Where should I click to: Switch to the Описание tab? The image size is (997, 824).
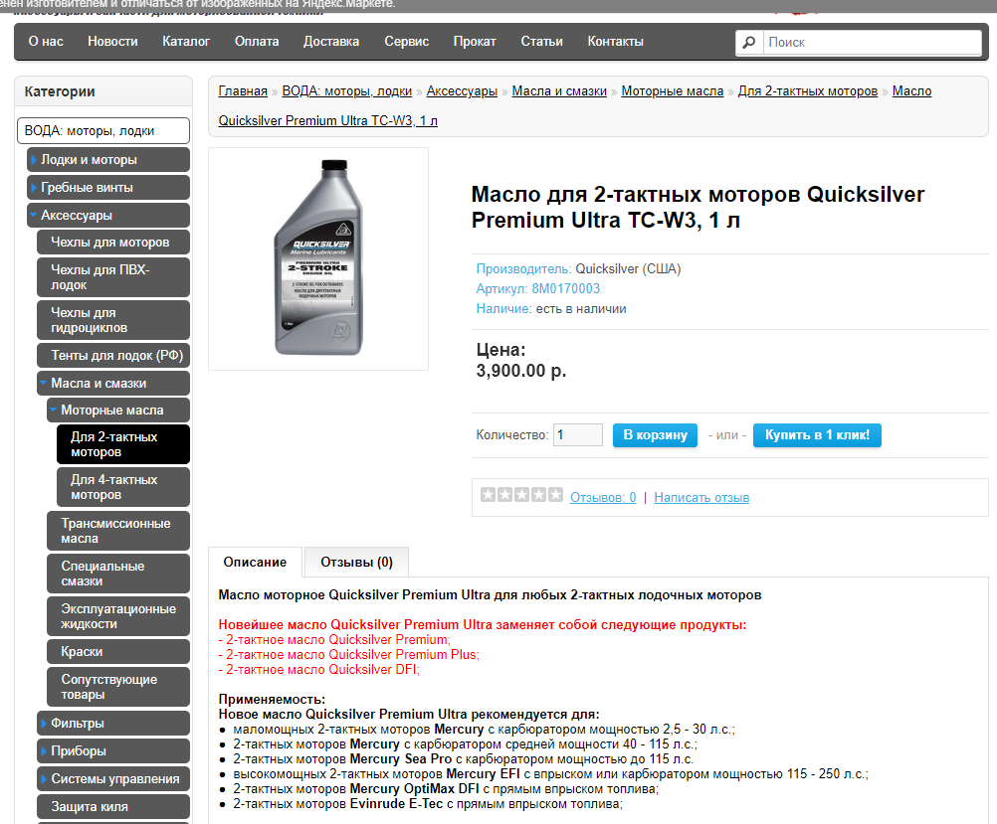tap(255, 563)
